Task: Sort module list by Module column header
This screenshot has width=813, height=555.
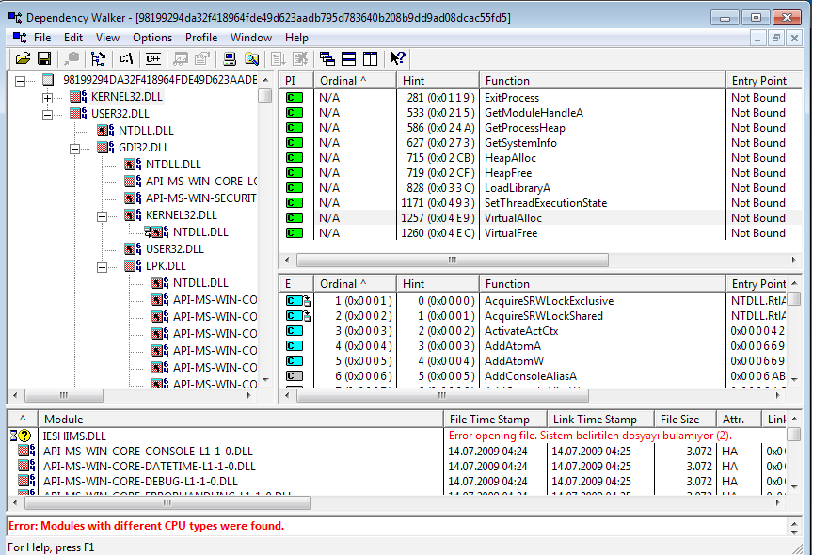Action: 241,419
